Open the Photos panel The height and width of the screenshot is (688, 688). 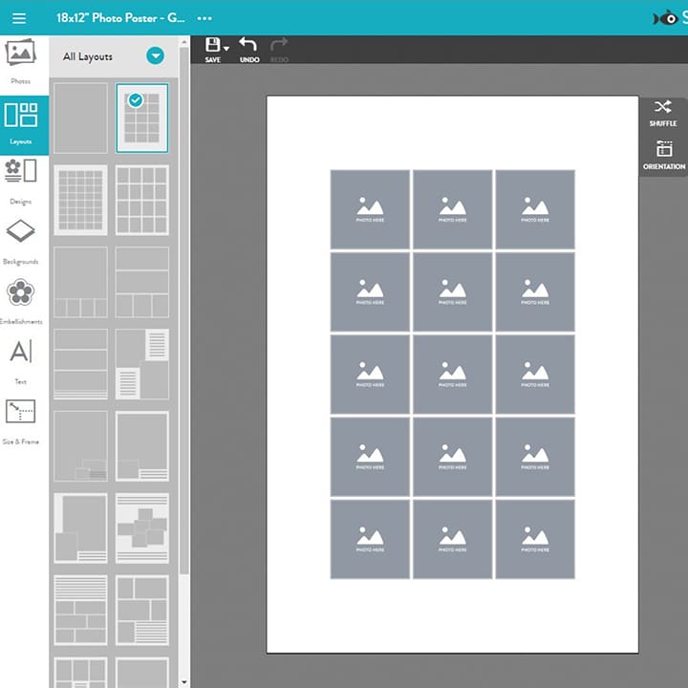click(x=21, y=61)
